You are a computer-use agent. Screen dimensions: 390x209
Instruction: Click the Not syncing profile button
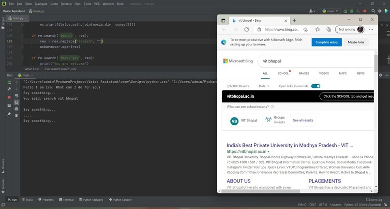[350, 30]
